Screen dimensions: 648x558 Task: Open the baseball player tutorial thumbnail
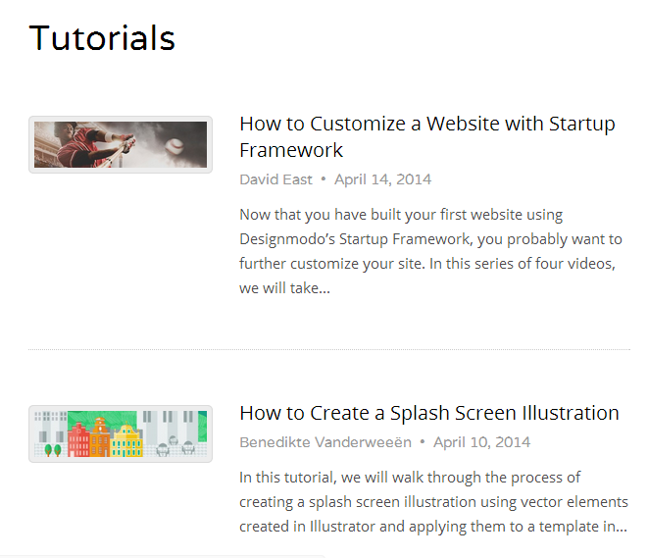[x=121, y=145]
